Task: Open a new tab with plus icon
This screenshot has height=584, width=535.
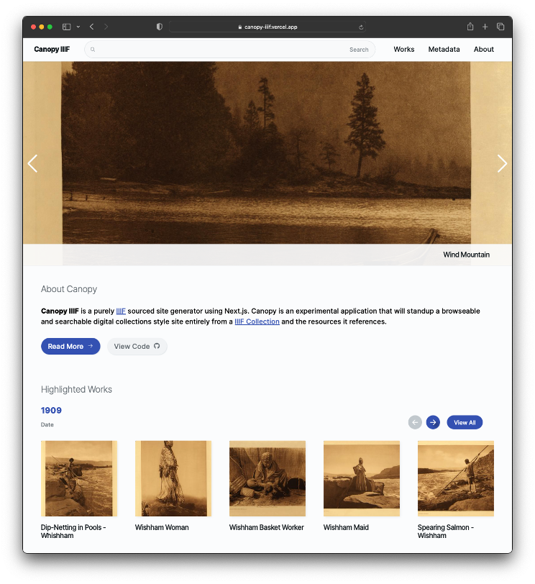Action: pos(485,27)
